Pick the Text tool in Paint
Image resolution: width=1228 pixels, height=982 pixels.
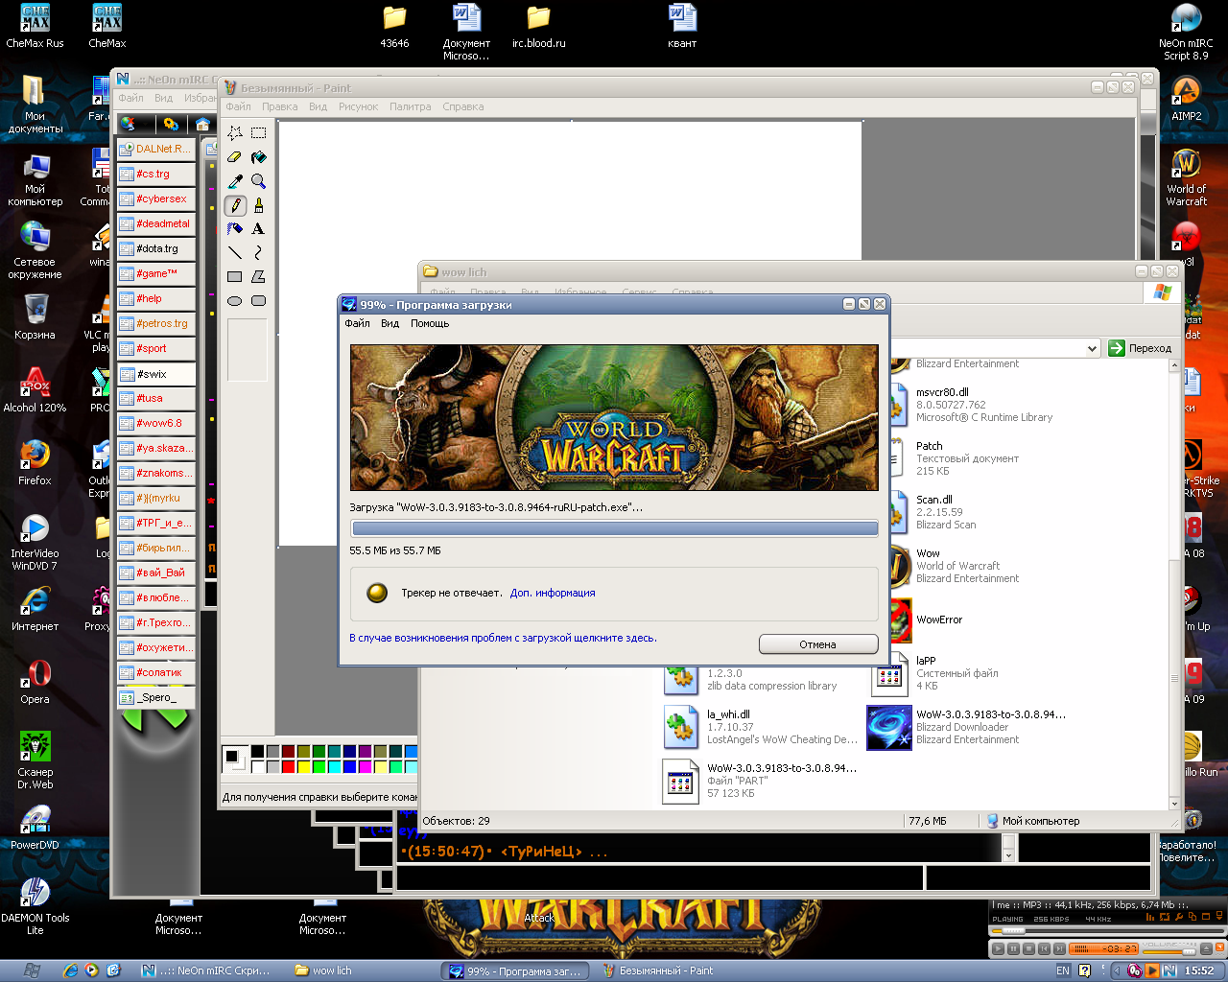point(258,229)
